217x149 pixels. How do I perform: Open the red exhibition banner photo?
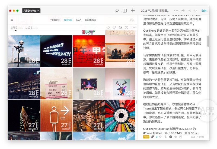[x=89, y=51]
